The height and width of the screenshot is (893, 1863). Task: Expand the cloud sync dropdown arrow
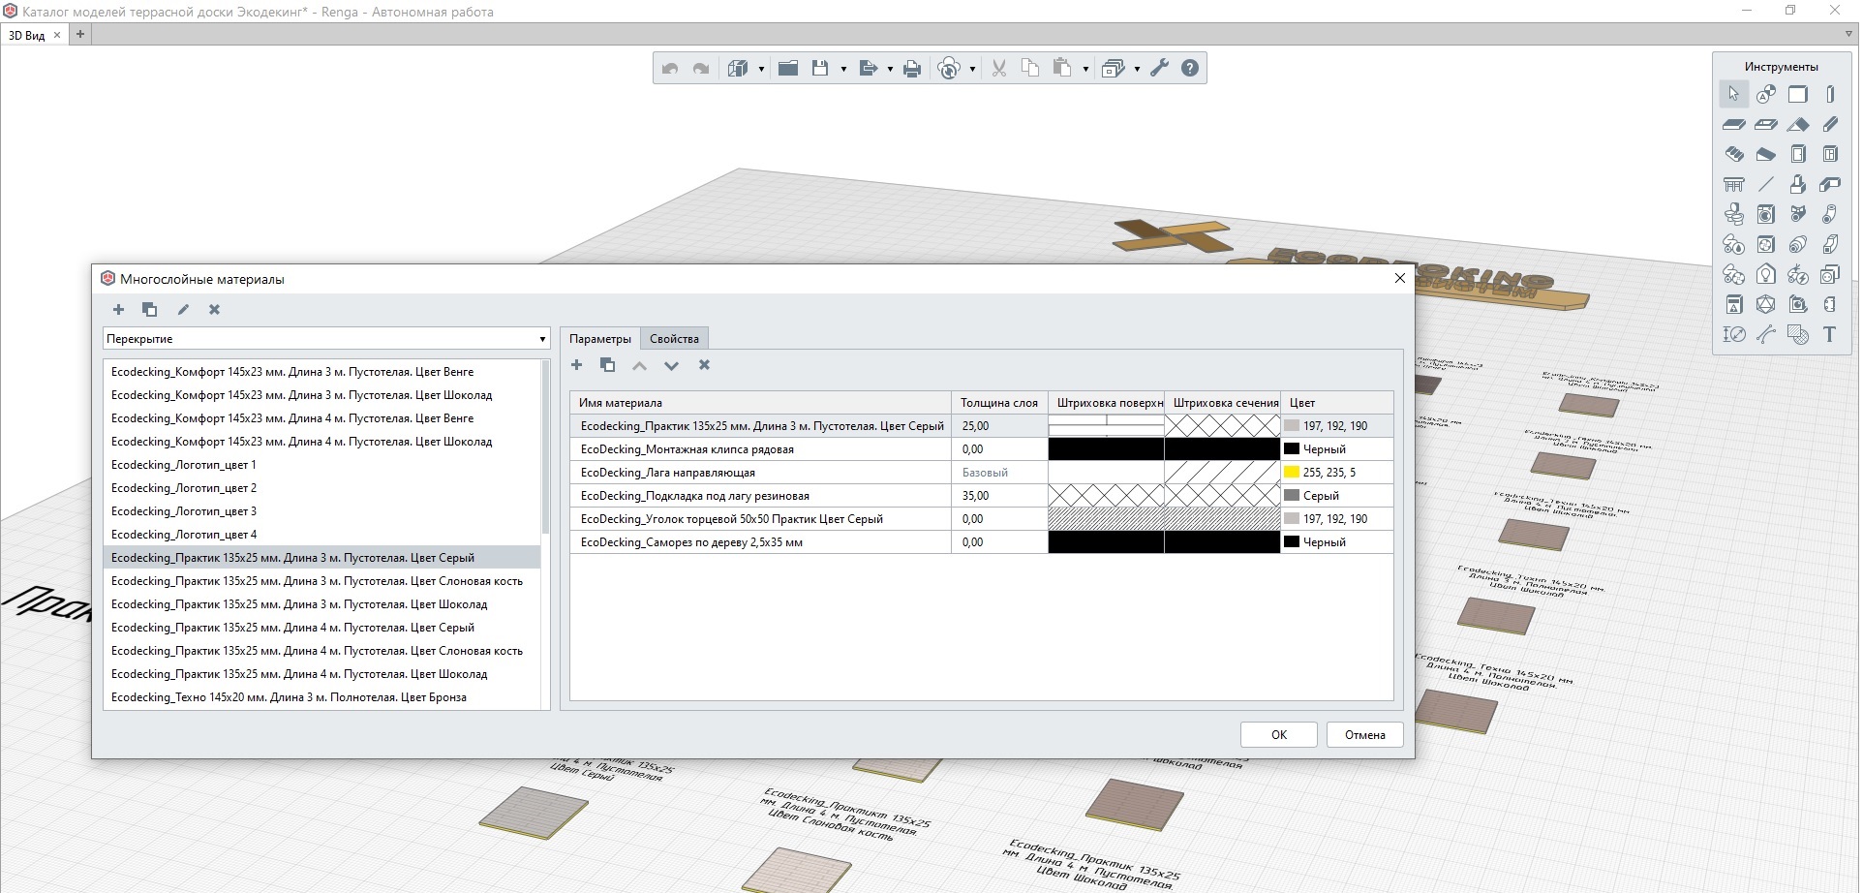pos(972,69)
